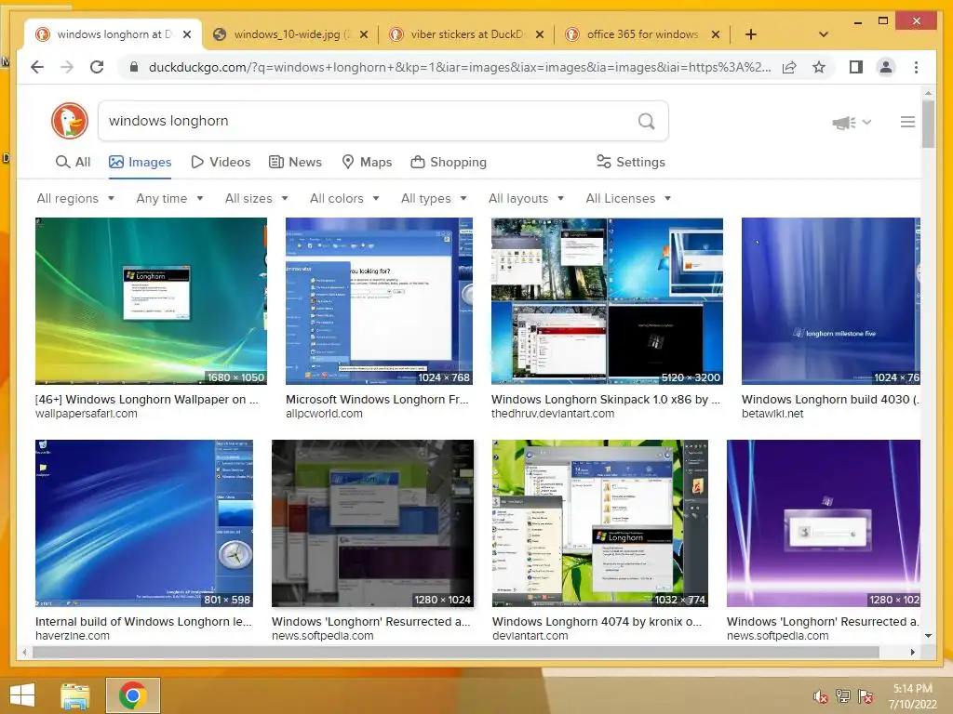The image size is (953, 714).
Task: Click the vertical scrollbar thumb
Action: (x=928, y=124)
